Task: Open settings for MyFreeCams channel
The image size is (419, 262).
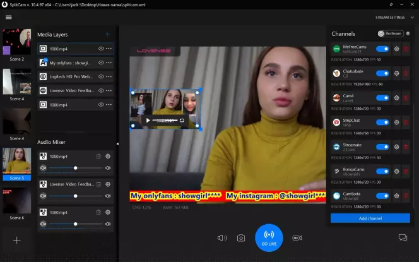Action: click(x=396, y=49)
